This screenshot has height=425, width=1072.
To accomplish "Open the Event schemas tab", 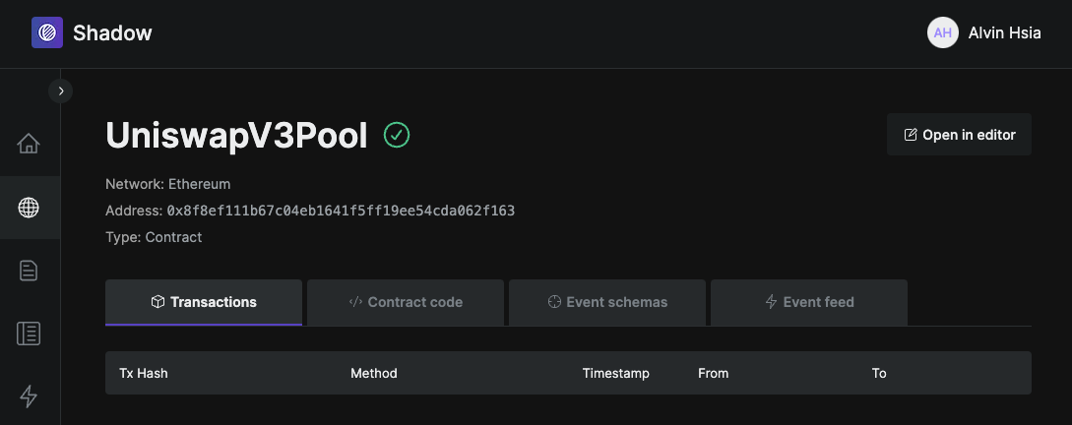I will coord(607,302).
